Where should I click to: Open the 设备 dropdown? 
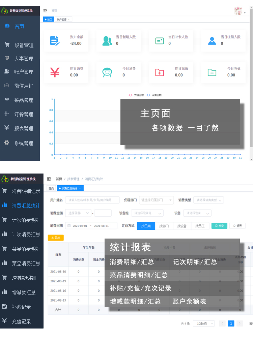(x=198, y=213)
